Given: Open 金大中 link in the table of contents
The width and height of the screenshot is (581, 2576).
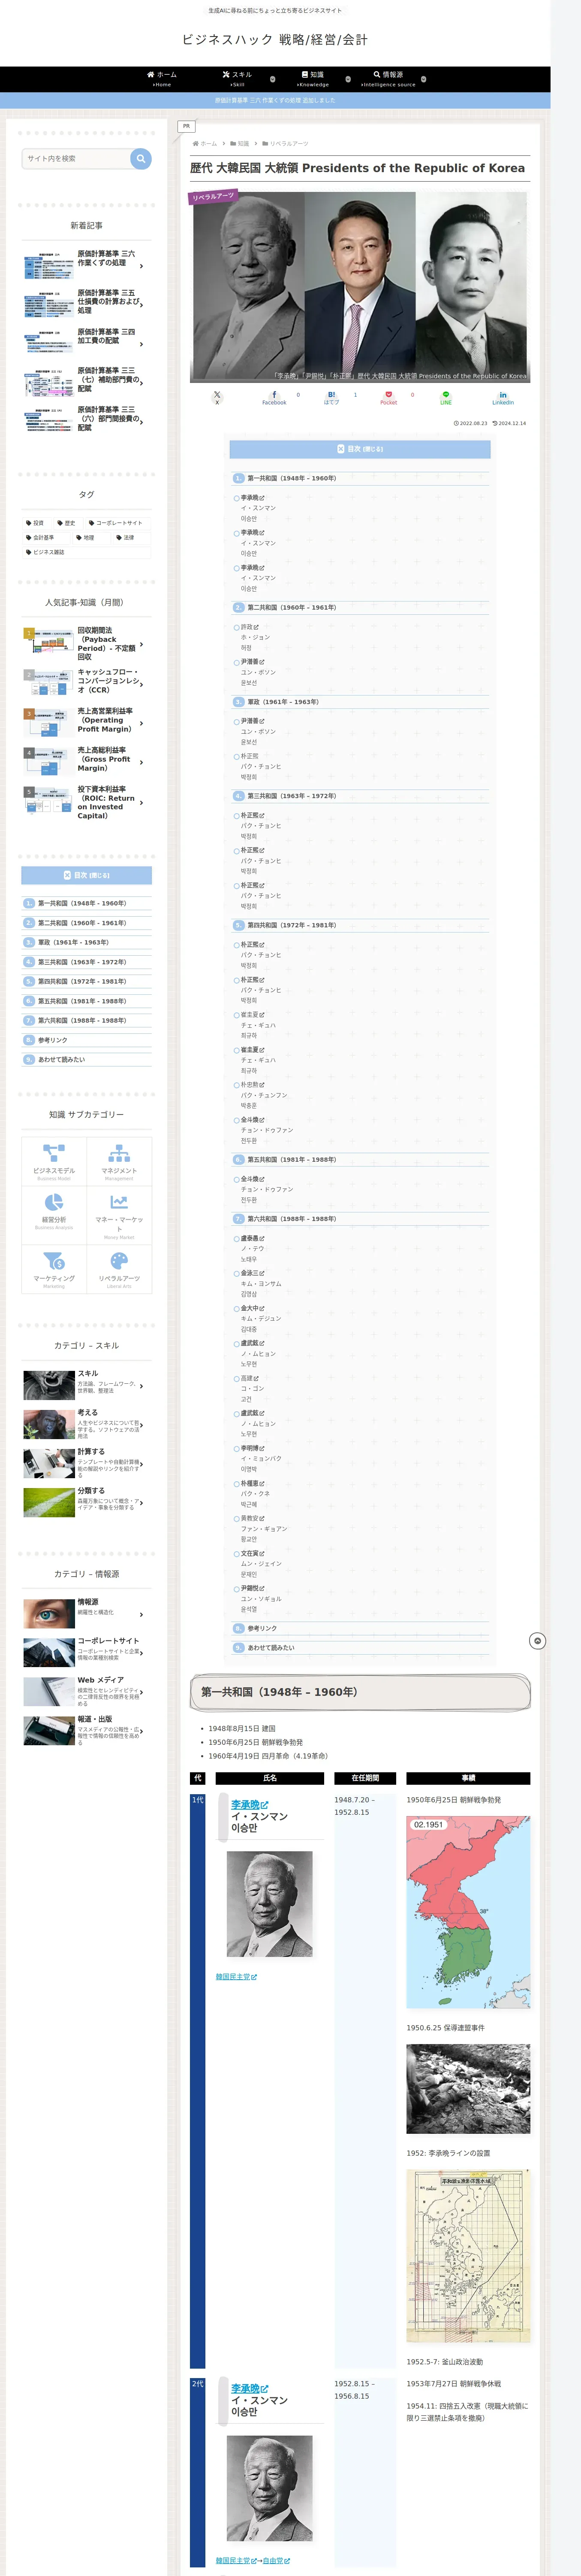Looking at the screenshot, I should [252, 1308].
